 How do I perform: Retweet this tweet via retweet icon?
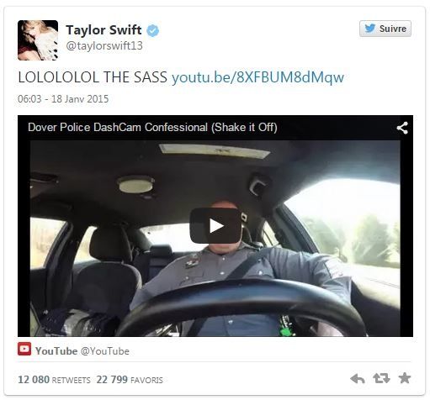click(x=381, y=378)
